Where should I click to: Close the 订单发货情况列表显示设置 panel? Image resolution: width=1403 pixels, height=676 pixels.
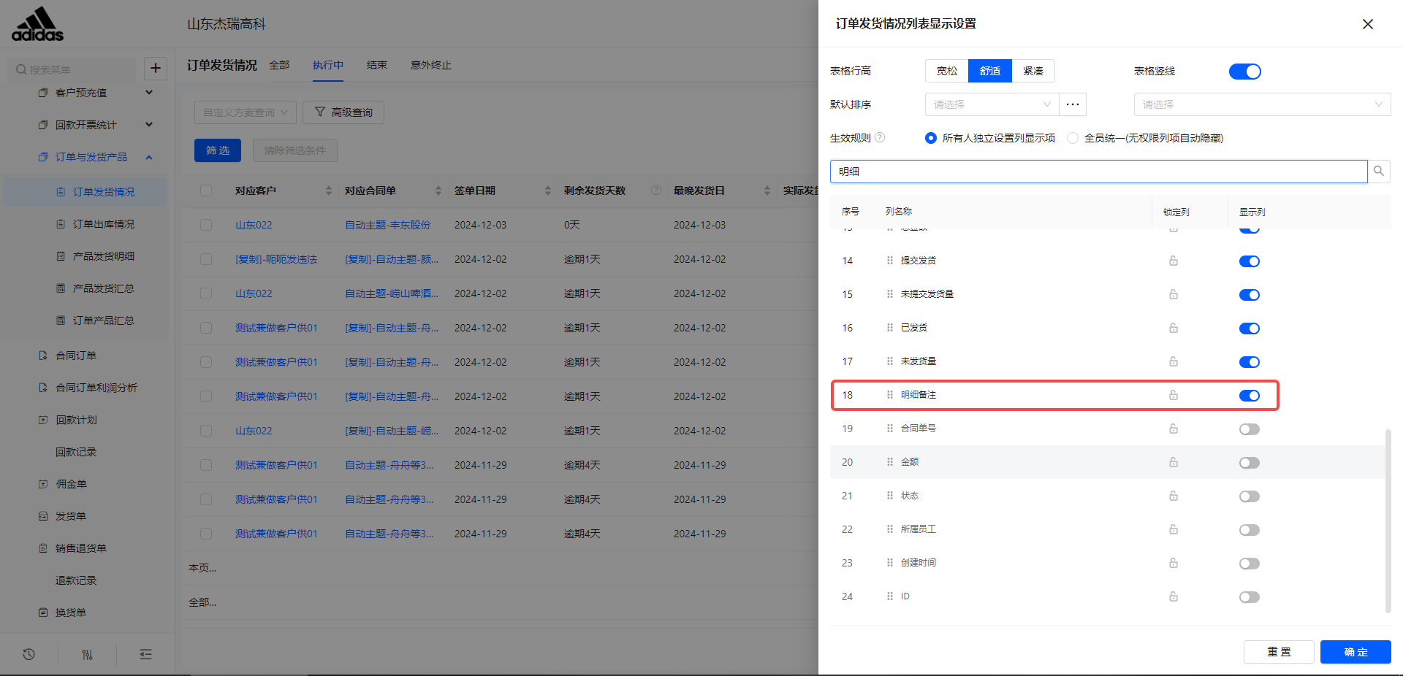[x=1368, y=24]
